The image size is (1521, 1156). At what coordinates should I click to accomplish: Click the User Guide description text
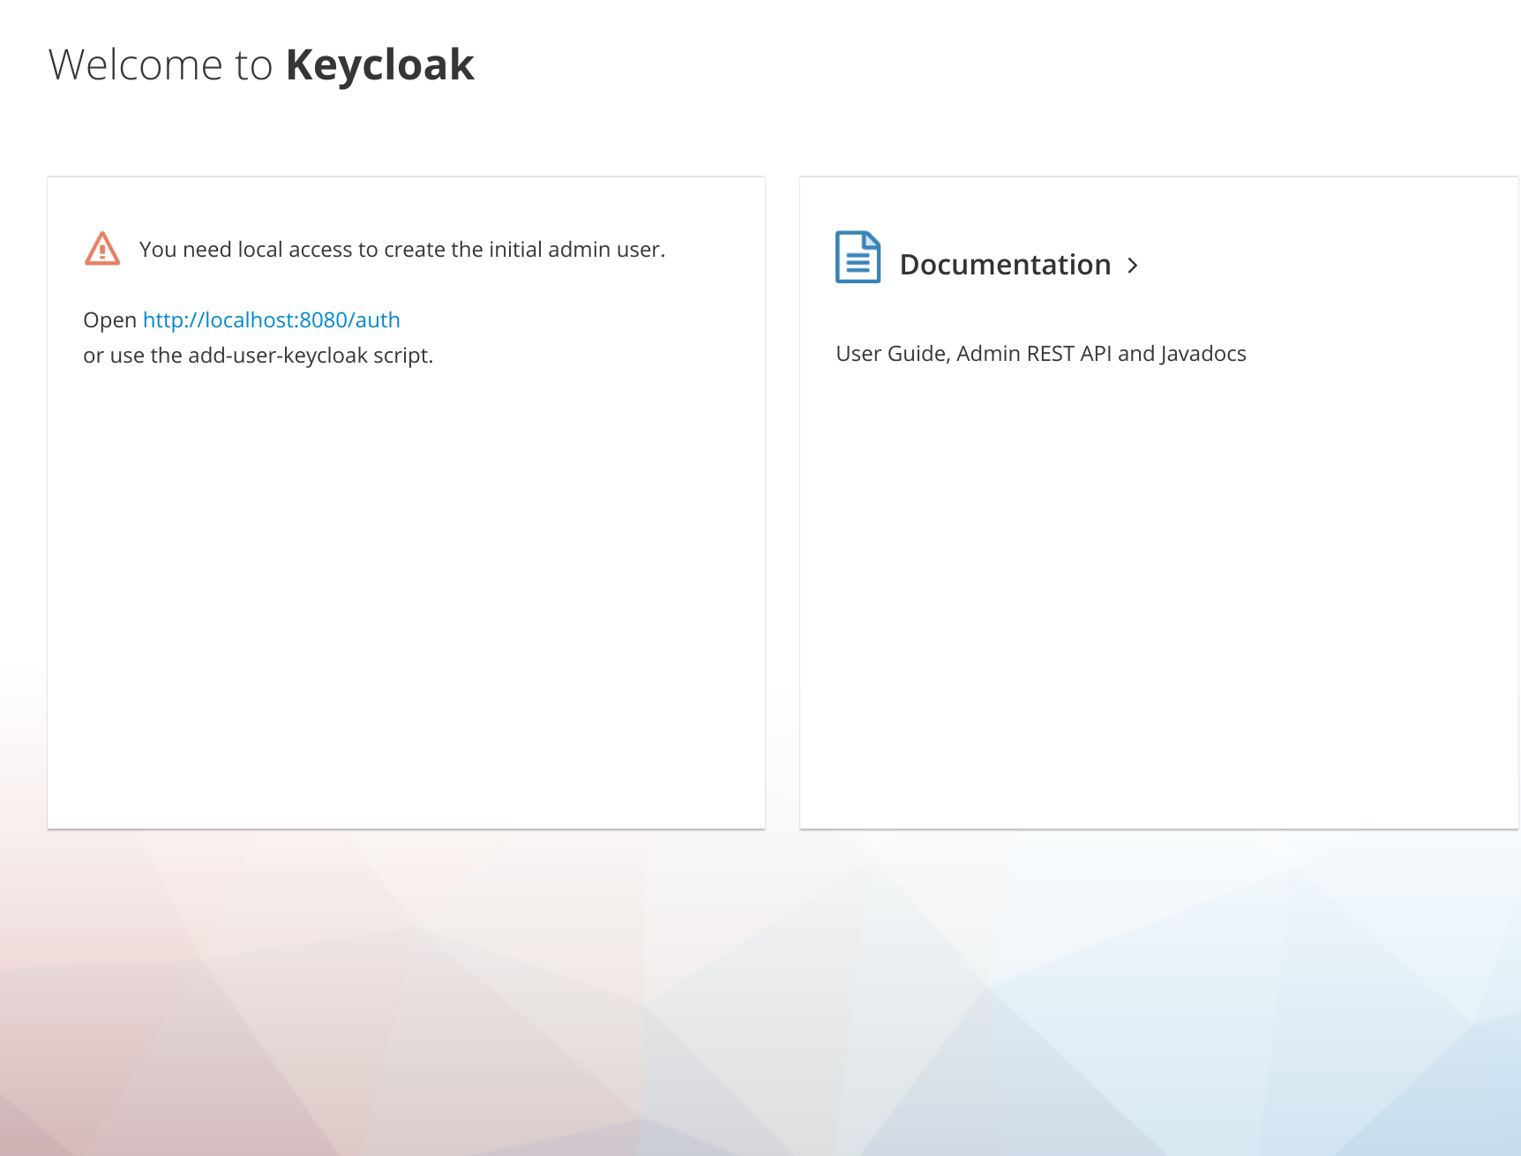tap(1041, 353)
